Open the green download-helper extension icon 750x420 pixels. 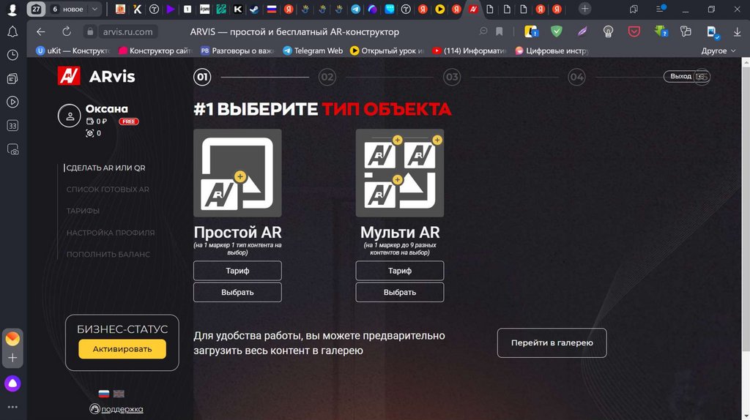[661, 31]
